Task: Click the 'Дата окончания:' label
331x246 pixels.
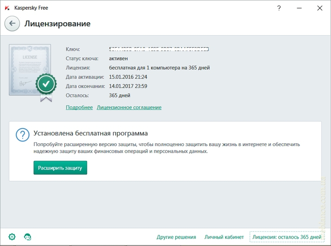Action: point(85,86)
